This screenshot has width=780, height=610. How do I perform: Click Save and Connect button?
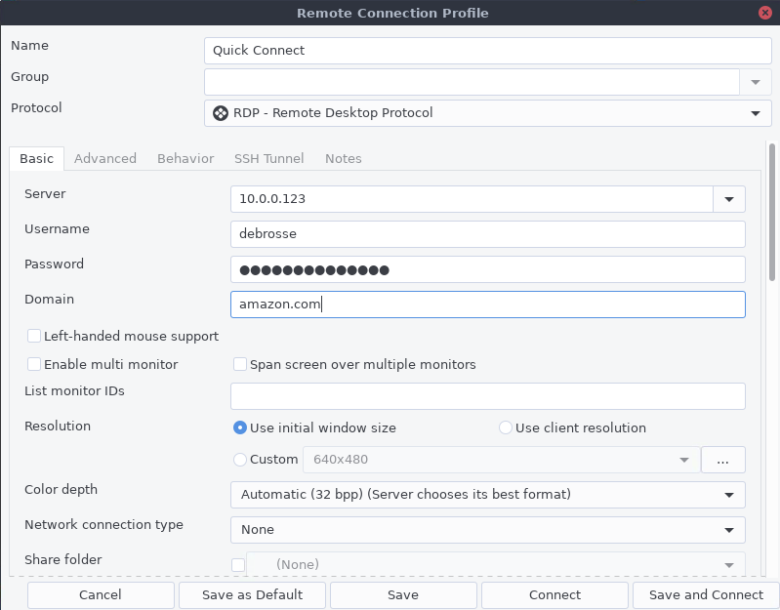tap(706, 595)
